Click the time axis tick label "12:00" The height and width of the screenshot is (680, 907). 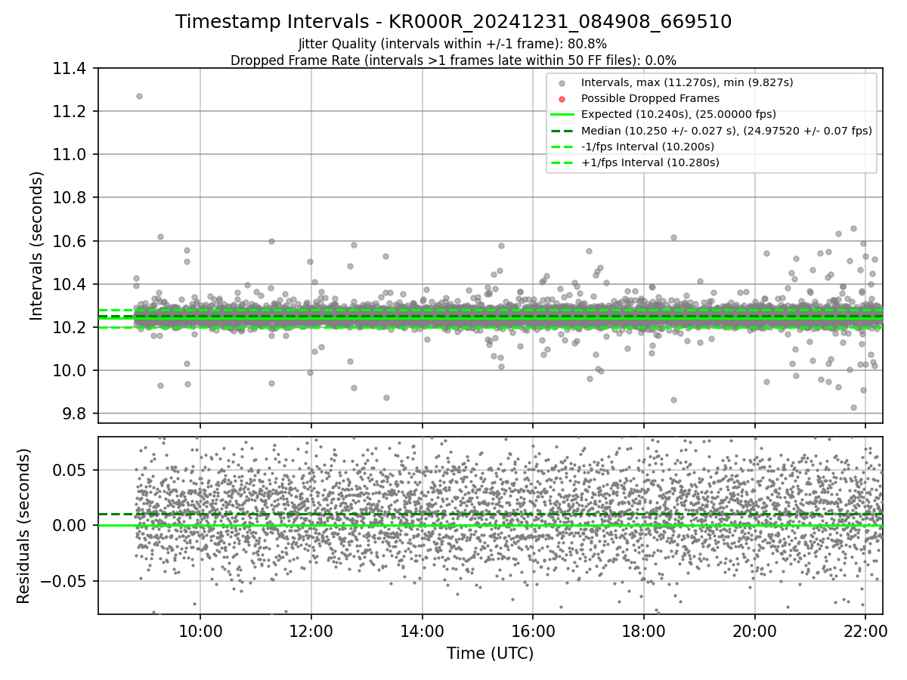click(311, 631)
